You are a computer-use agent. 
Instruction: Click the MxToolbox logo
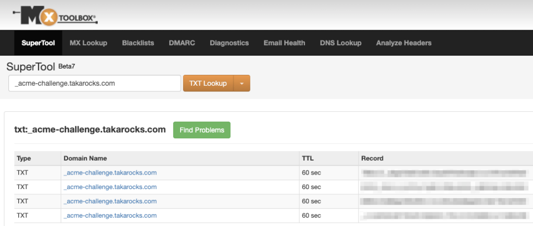(x=55, y=16)
